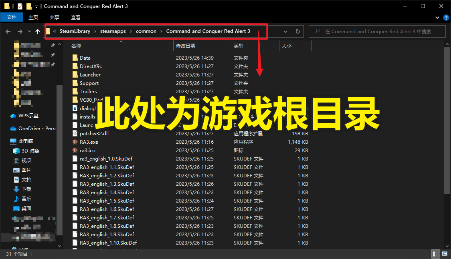The width and height of the screenshot is (451, 259).
Task: Switch to the 主页 ribbon tab
Action: (x=33, y=17)
